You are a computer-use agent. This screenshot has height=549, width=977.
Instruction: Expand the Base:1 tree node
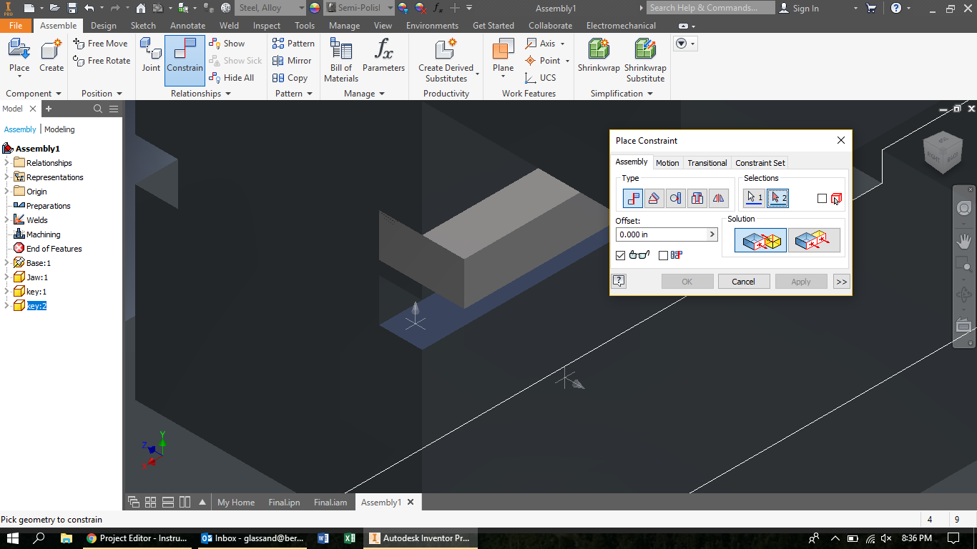(x=6, y=263)
